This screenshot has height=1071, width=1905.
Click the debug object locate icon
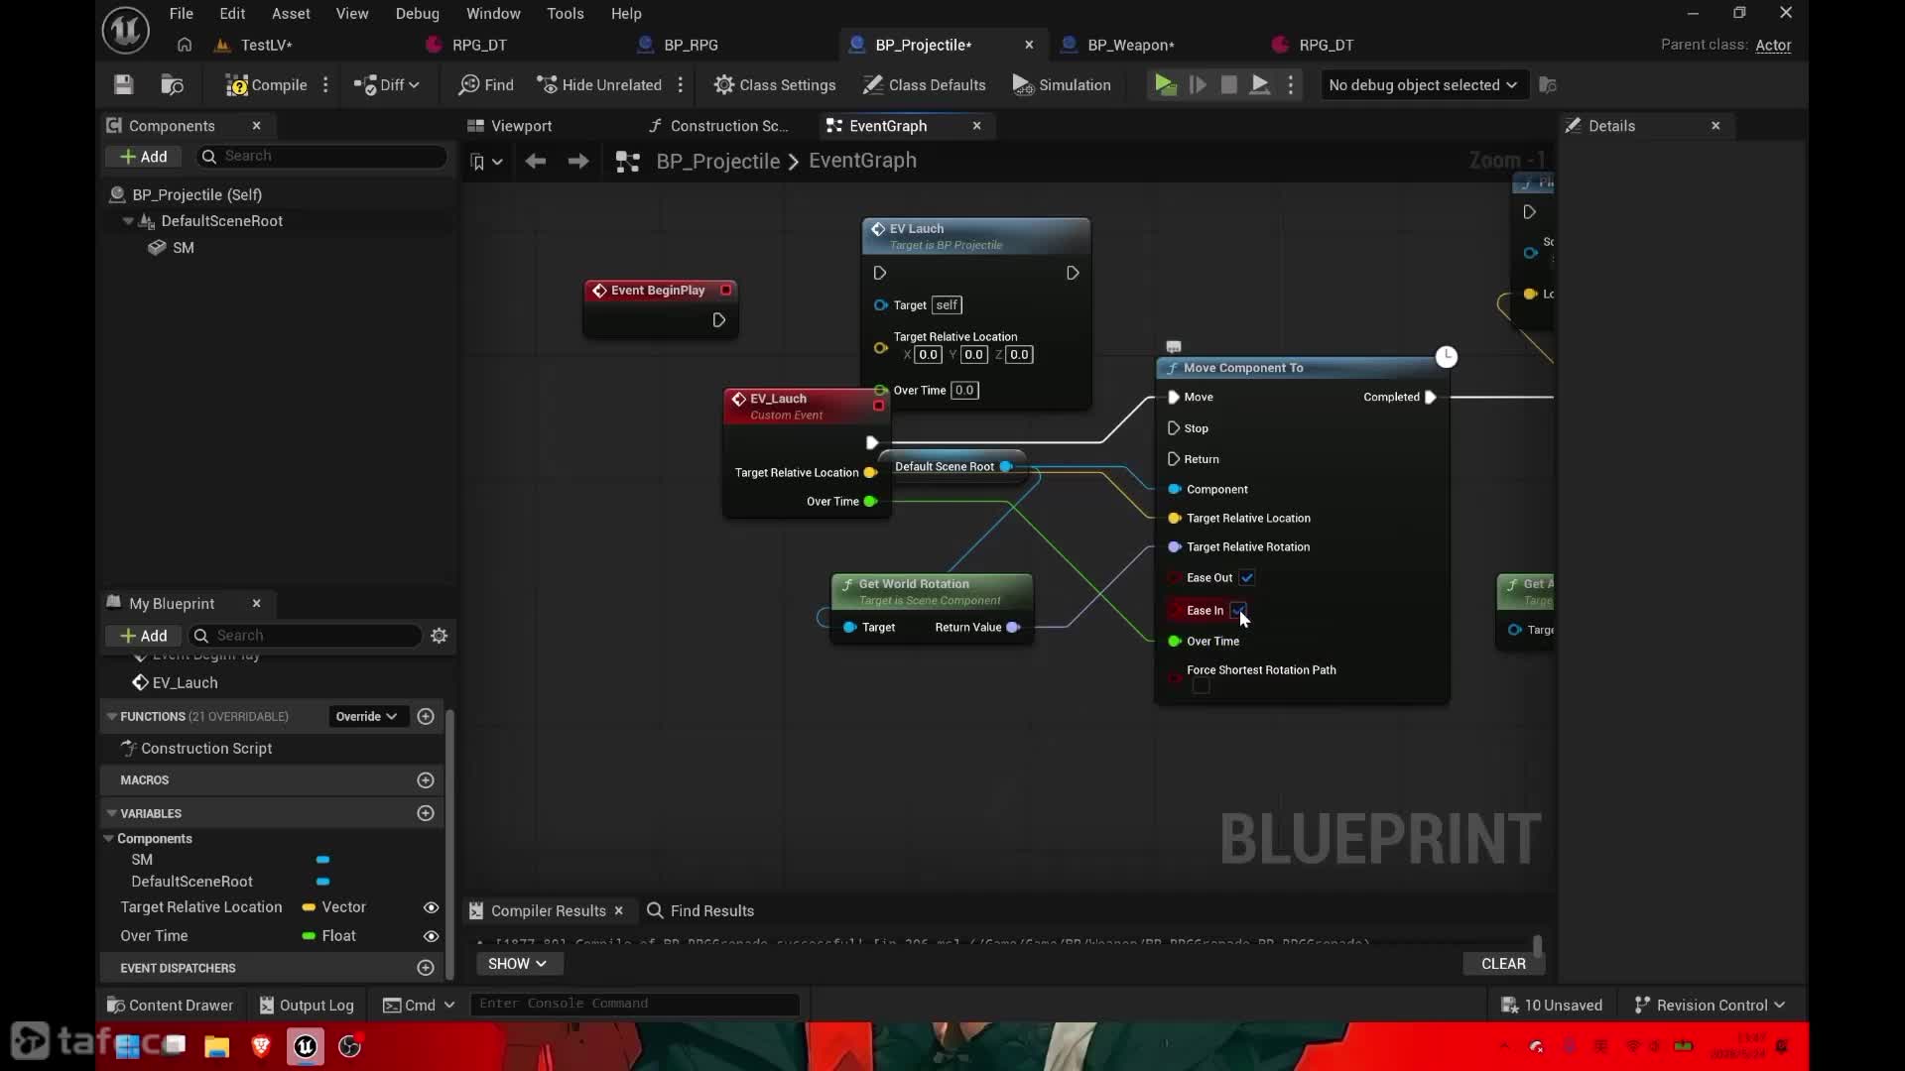pyautogui.click(x=1548, y=85)
